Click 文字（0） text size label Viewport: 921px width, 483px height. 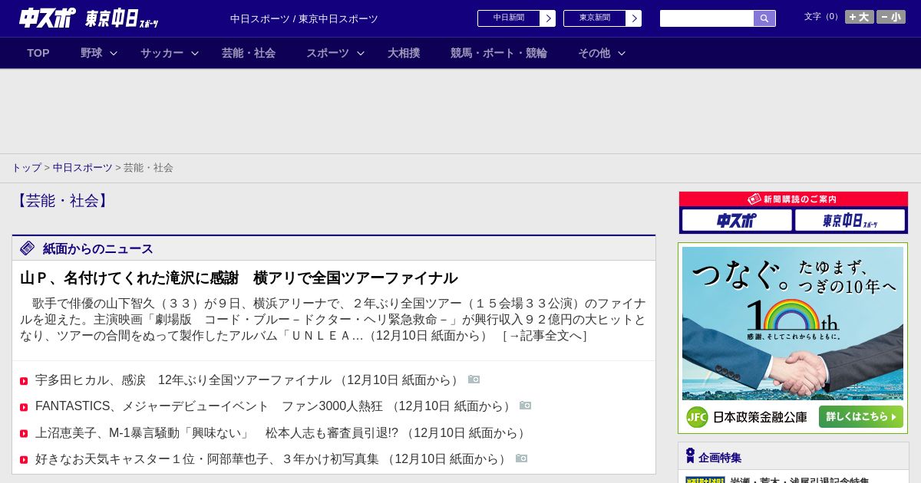(x=823, y=17)
